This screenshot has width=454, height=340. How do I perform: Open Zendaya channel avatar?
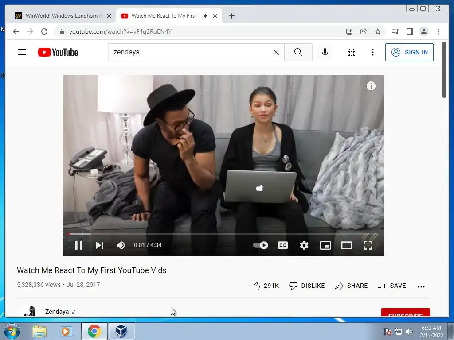click(x=29, y=311)
